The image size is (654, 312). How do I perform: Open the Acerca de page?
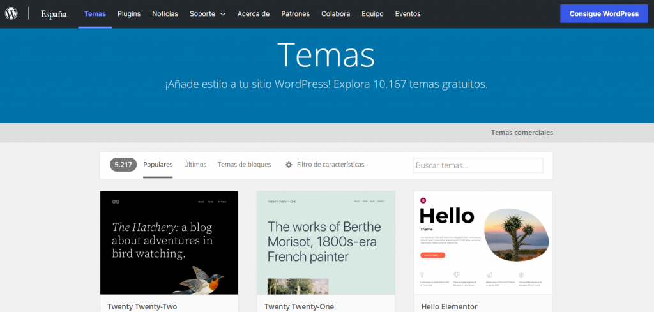(254, 14)
